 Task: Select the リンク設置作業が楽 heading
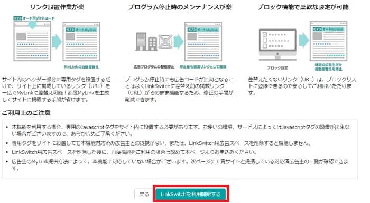(x=57, y=7)
